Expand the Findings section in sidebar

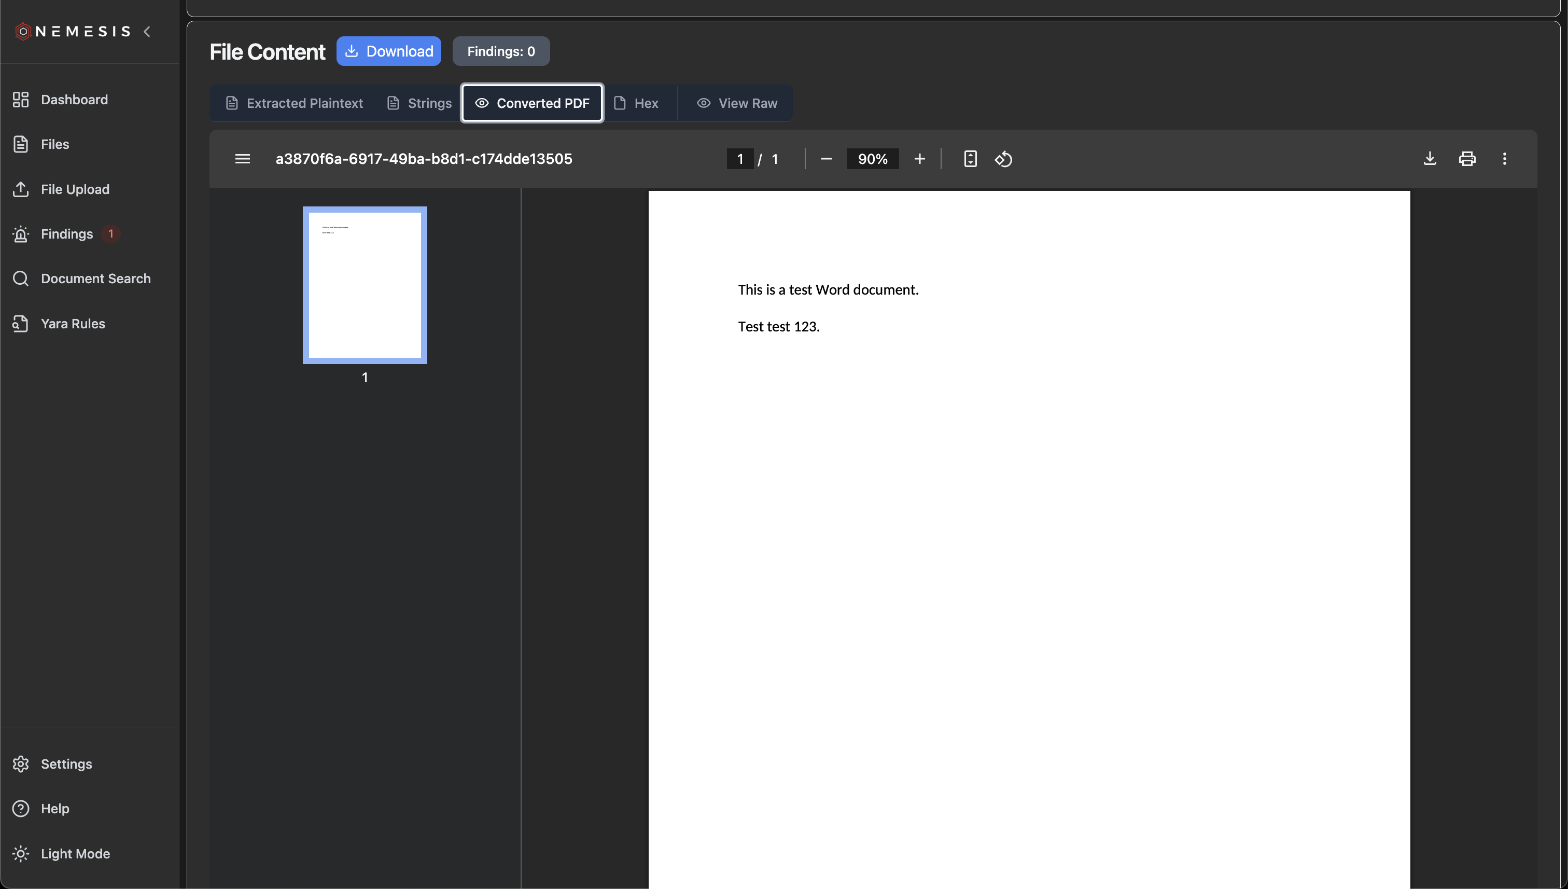(x=67, y=234)
